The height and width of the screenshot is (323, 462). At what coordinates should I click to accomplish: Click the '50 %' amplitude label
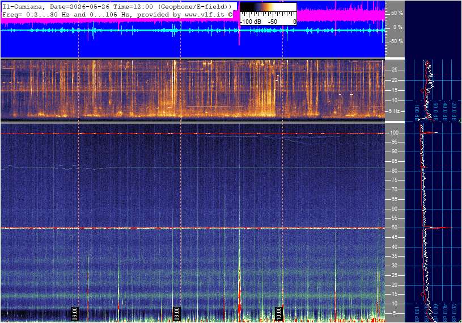click(397, 13)
